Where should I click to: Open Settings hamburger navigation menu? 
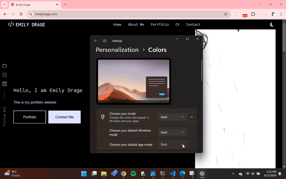(105, 41)
